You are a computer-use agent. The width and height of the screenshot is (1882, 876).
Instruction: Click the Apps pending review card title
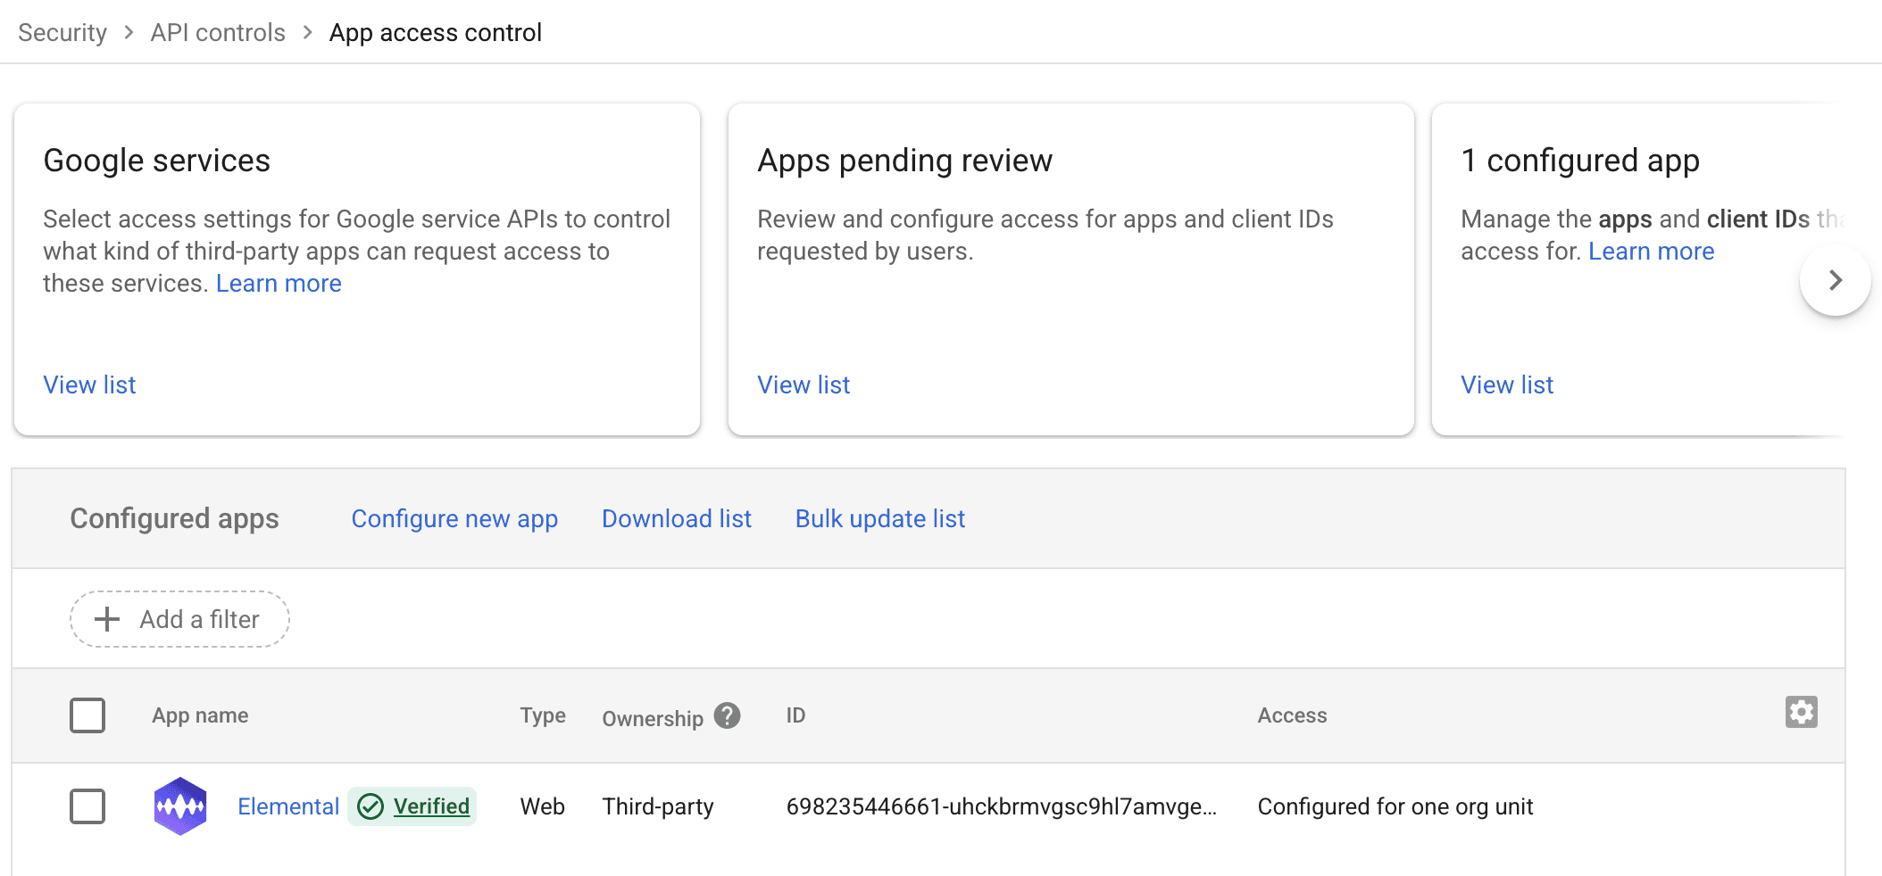[x=904, y=161]
